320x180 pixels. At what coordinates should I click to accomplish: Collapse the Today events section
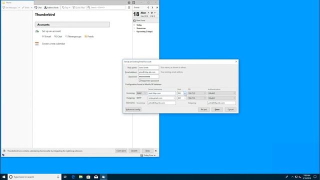click(134, 25)
